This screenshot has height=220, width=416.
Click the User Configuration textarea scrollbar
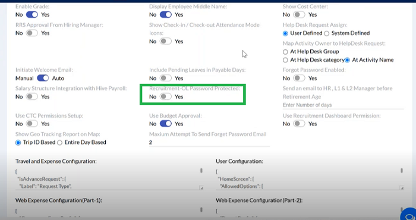[402, 171]
